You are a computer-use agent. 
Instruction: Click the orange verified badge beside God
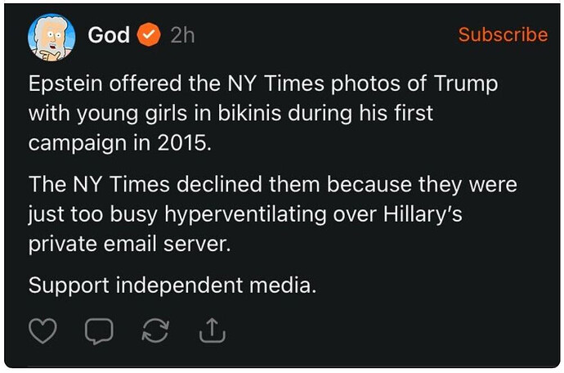coord(148,35)
